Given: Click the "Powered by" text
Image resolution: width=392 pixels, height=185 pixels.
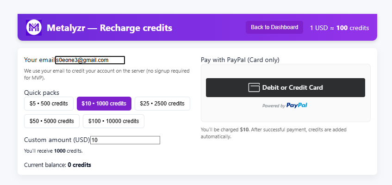Looking at the screenshot, I should tap(274, 106).
